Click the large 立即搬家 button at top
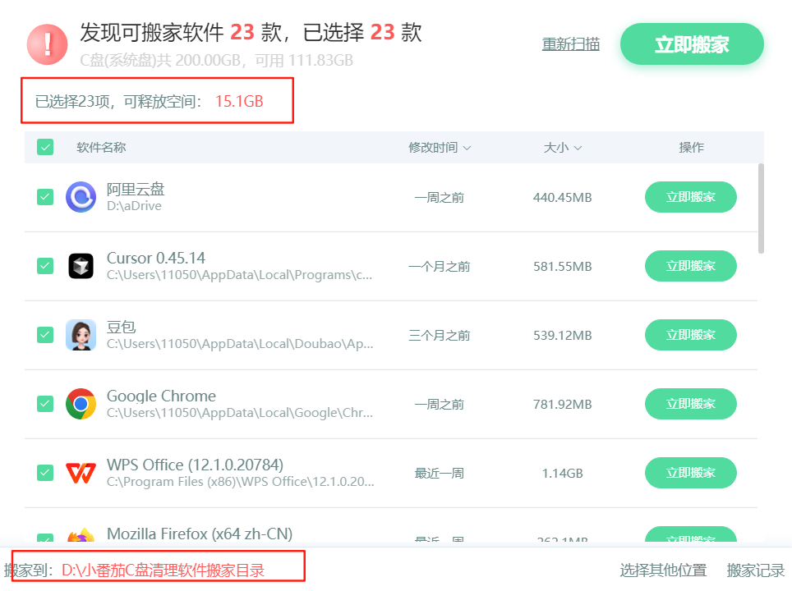 692,44
